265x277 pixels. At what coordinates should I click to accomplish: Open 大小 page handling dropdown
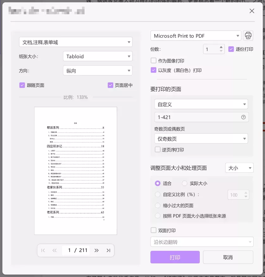[239, 168]
